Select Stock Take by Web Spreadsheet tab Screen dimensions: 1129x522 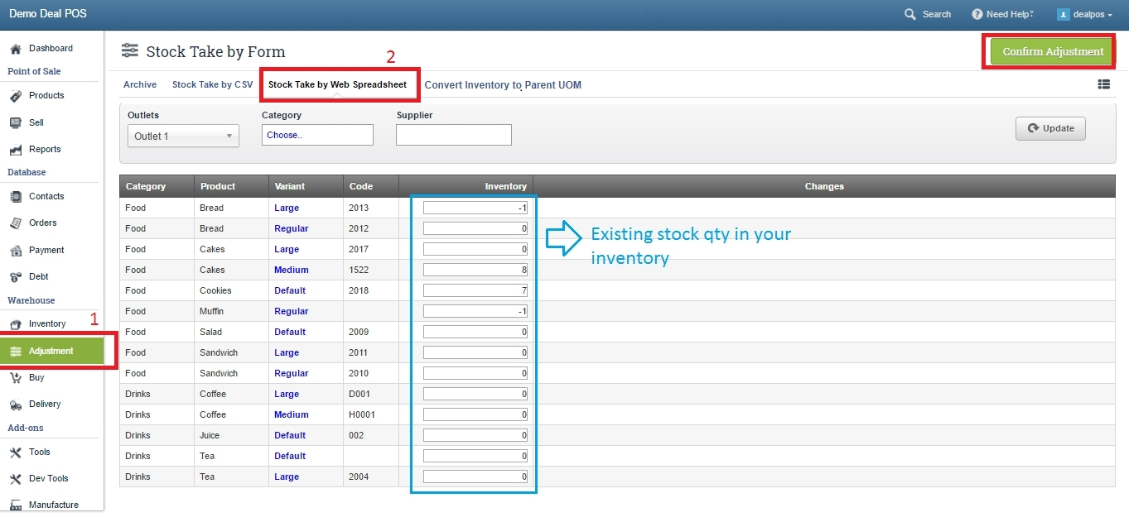[x=338, y=84]
